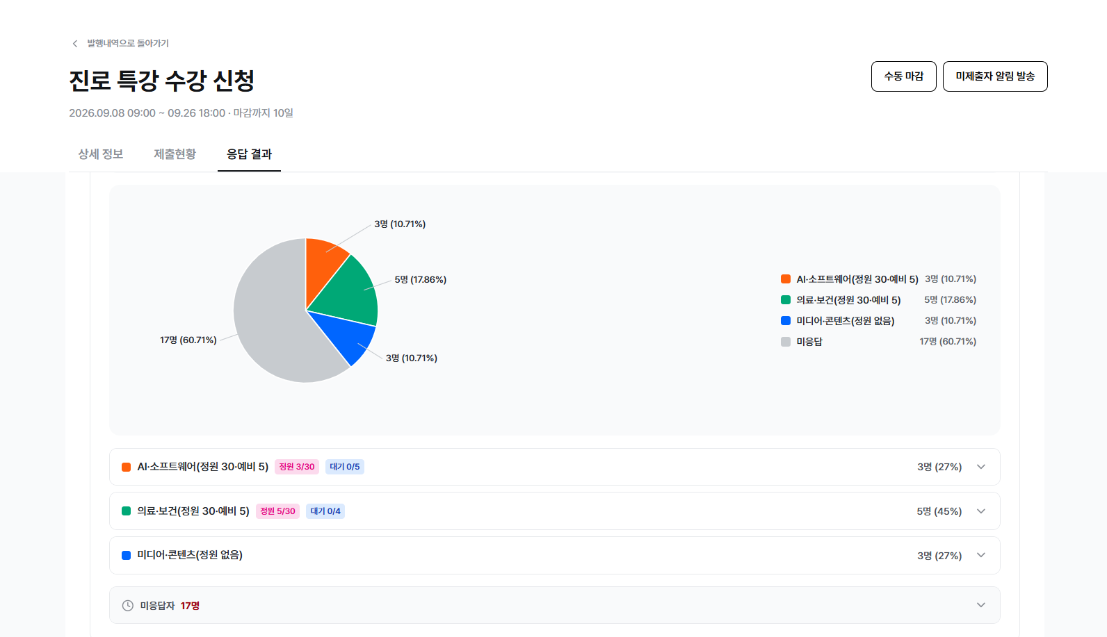Click the gray legend swatch for 미응답
Viewport: 1107px width, 637px height.
tap(786, 342)
